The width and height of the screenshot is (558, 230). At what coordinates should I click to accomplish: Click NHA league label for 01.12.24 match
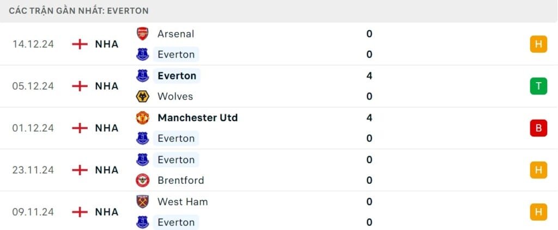click(x=107, y=128)
